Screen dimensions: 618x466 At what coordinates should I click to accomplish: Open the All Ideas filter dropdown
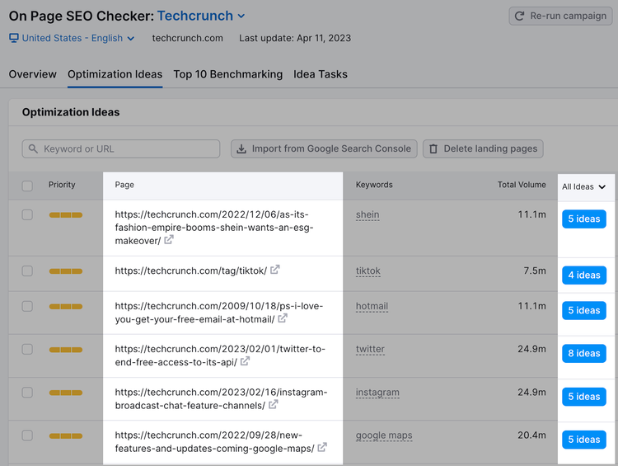pyautogui.click(x=583, y=186)
